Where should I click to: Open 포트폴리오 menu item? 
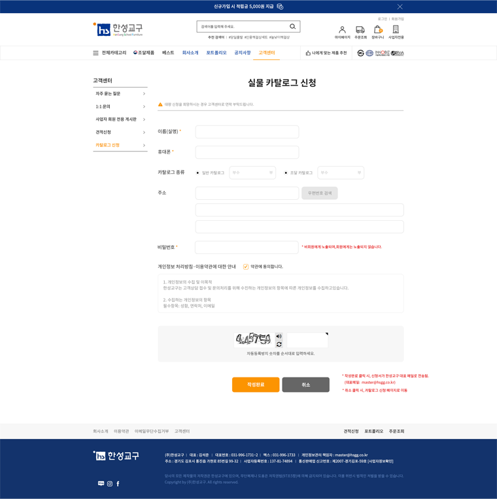tap(216, 53)
